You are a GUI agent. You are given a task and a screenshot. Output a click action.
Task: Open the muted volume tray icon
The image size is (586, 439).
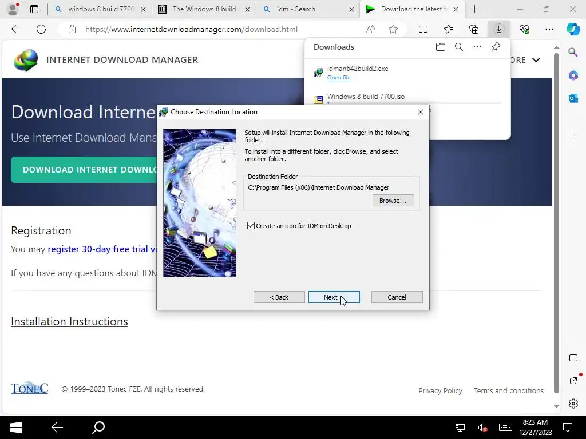[x=482, y=428]
